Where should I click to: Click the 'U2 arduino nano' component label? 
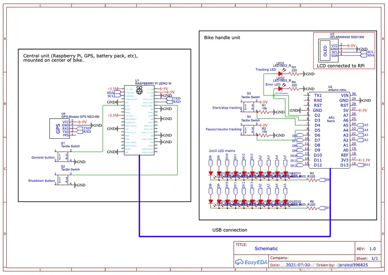(x=337, y=88)
